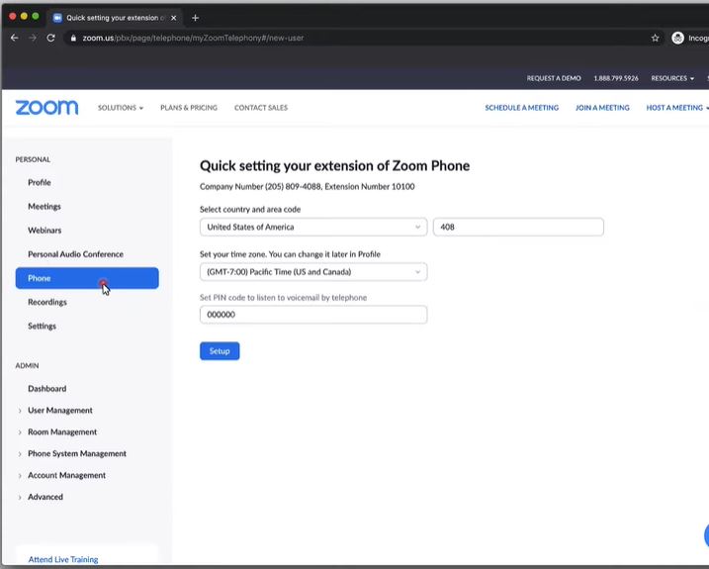
Task: Open Attend Live Training link
Action: (x=63, y=559)
